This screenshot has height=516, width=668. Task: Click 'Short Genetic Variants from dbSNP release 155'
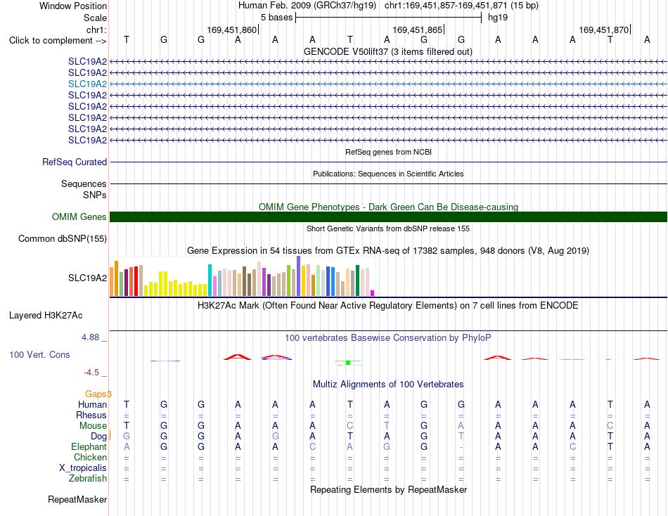click(388, 228)
